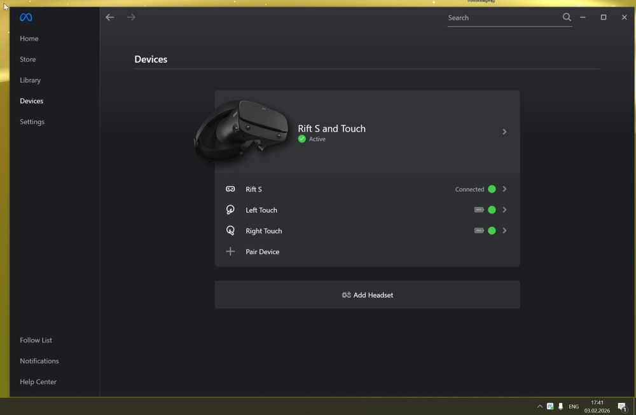Click the Rift S headset image
This screenshot has width=636, height=415.
point(242,130)
